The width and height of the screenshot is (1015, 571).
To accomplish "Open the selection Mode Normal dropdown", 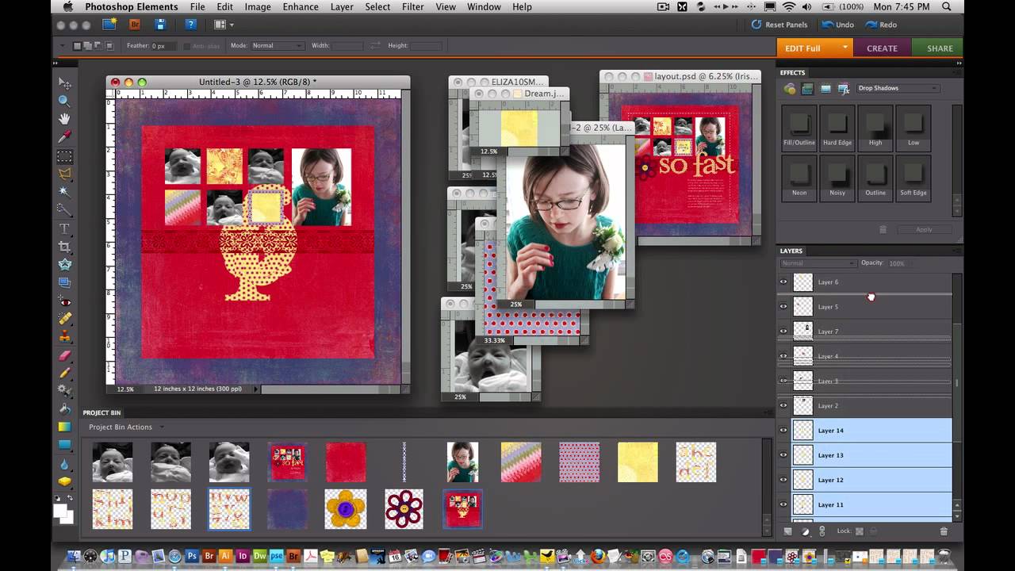I will point(278,46).
